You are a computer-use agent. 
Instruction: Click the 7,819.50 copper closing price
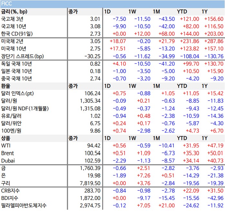tap(90, 183)
